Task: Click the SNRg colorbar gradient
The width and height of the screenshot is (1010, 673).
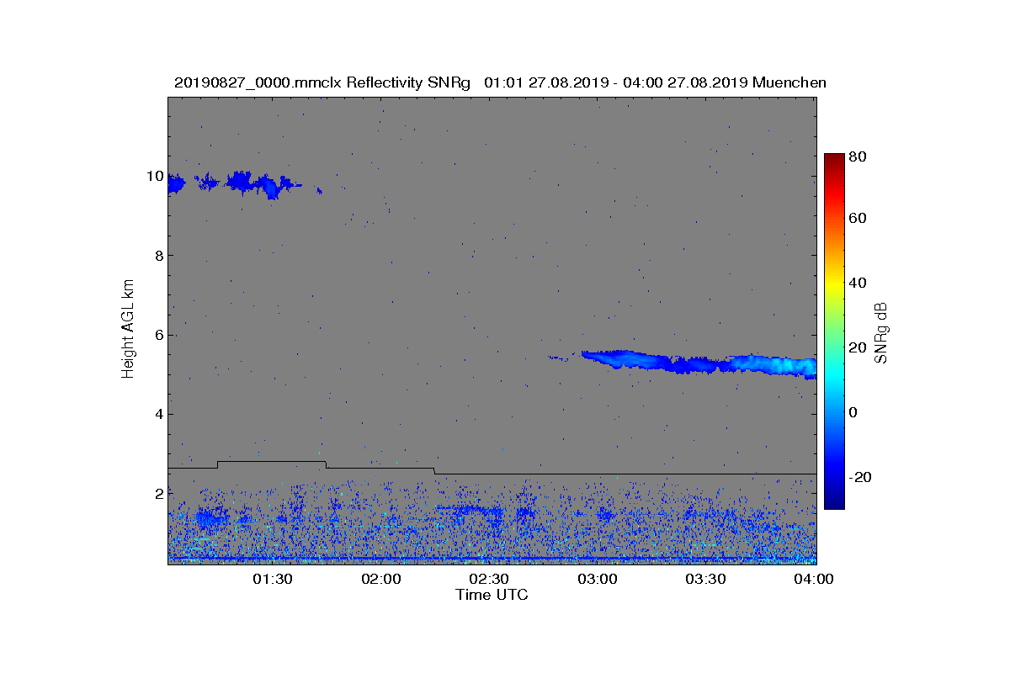Action: pyautogui.click(x=833, y=331)
